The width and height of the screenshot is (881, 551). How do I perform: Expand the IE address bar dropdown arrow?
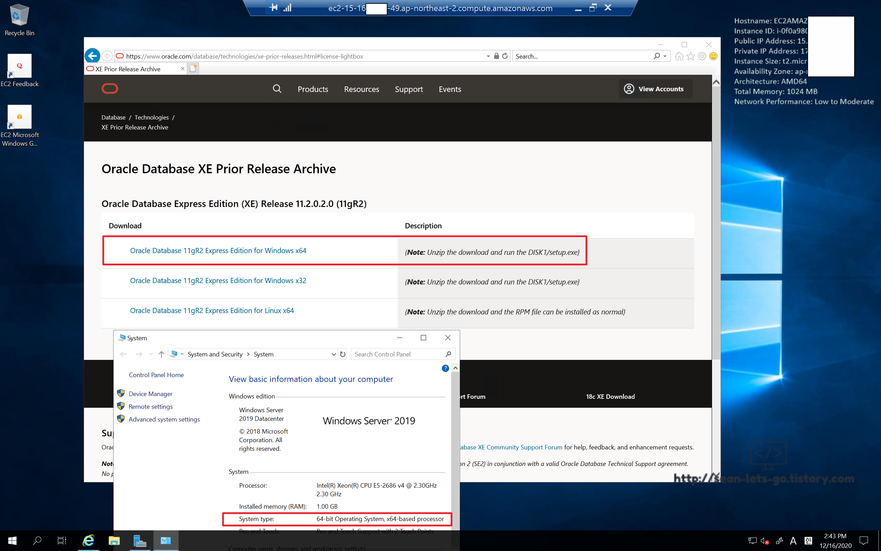[488, 56]
